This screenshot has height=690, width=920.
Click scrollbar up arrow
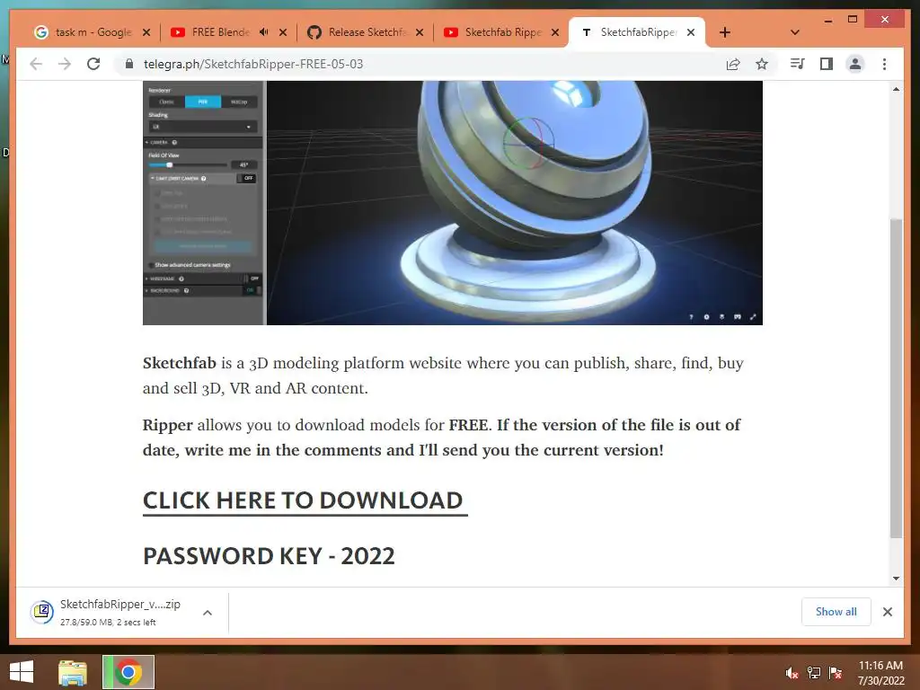[x=896, y=89]
